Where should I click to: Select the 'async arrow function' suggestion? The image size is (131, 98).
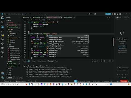click(67, 41)
